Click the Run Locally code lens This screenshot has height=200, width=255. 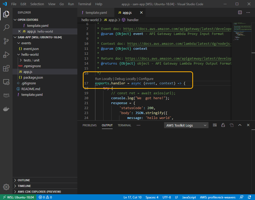103,79
